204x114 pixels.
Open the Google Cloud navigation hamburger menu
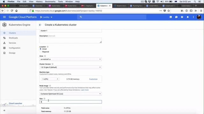(4, 17)
